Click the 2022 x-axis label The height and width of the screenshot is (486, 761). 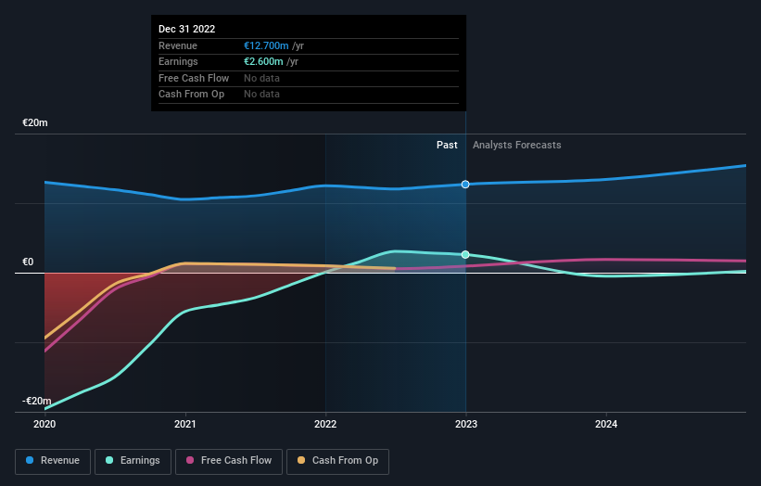[x=325, y=425]
